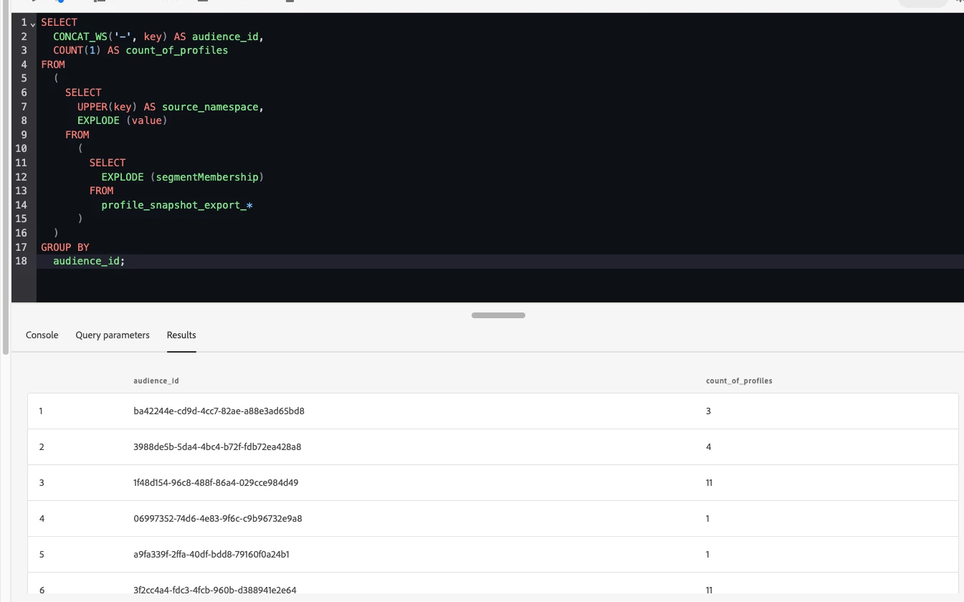Screen dimensions: 964x602
Task: Click the audience_id column header
Action: click(x=156, y=381)
